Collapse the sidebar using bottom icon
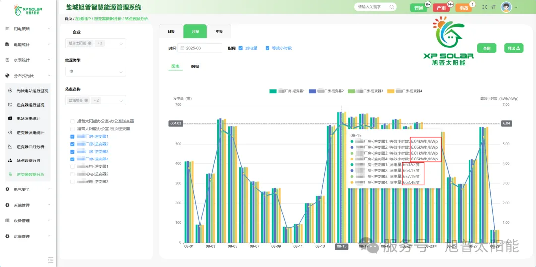The height and width of the screenshot is (267, 536). pyautogui.click(x=50, y=259)
